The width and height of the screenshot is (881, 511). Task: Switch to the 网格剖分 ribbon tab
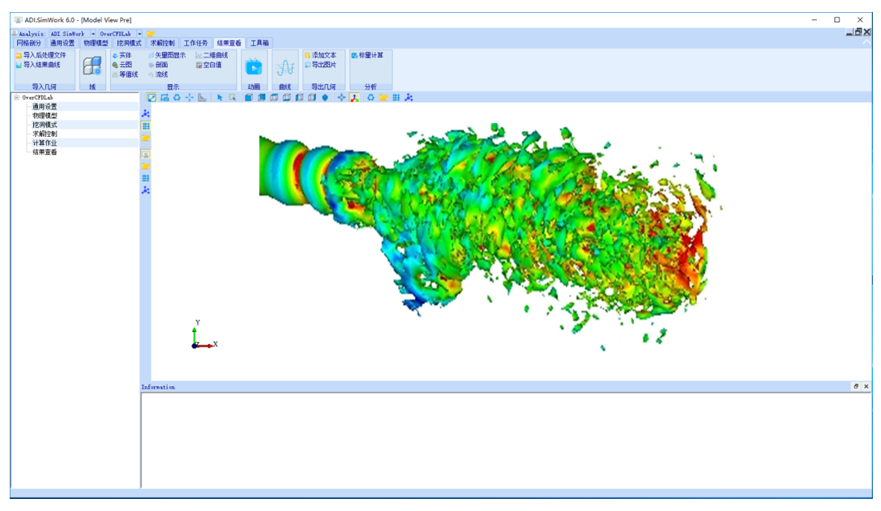coord(28,43)
